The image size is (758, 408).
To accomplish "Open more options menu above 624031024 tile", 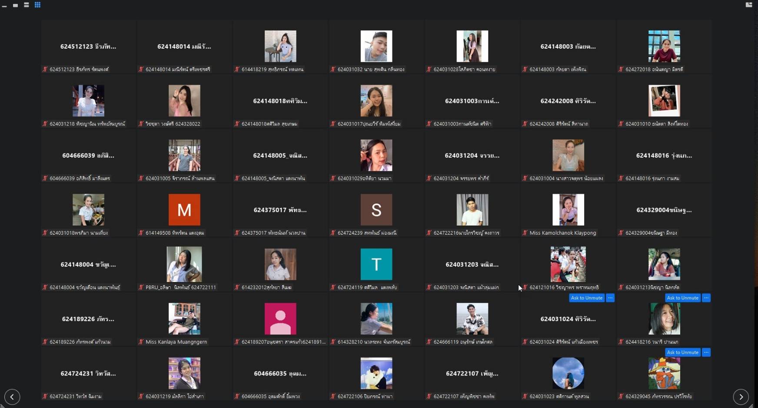I will pos(610,298).
